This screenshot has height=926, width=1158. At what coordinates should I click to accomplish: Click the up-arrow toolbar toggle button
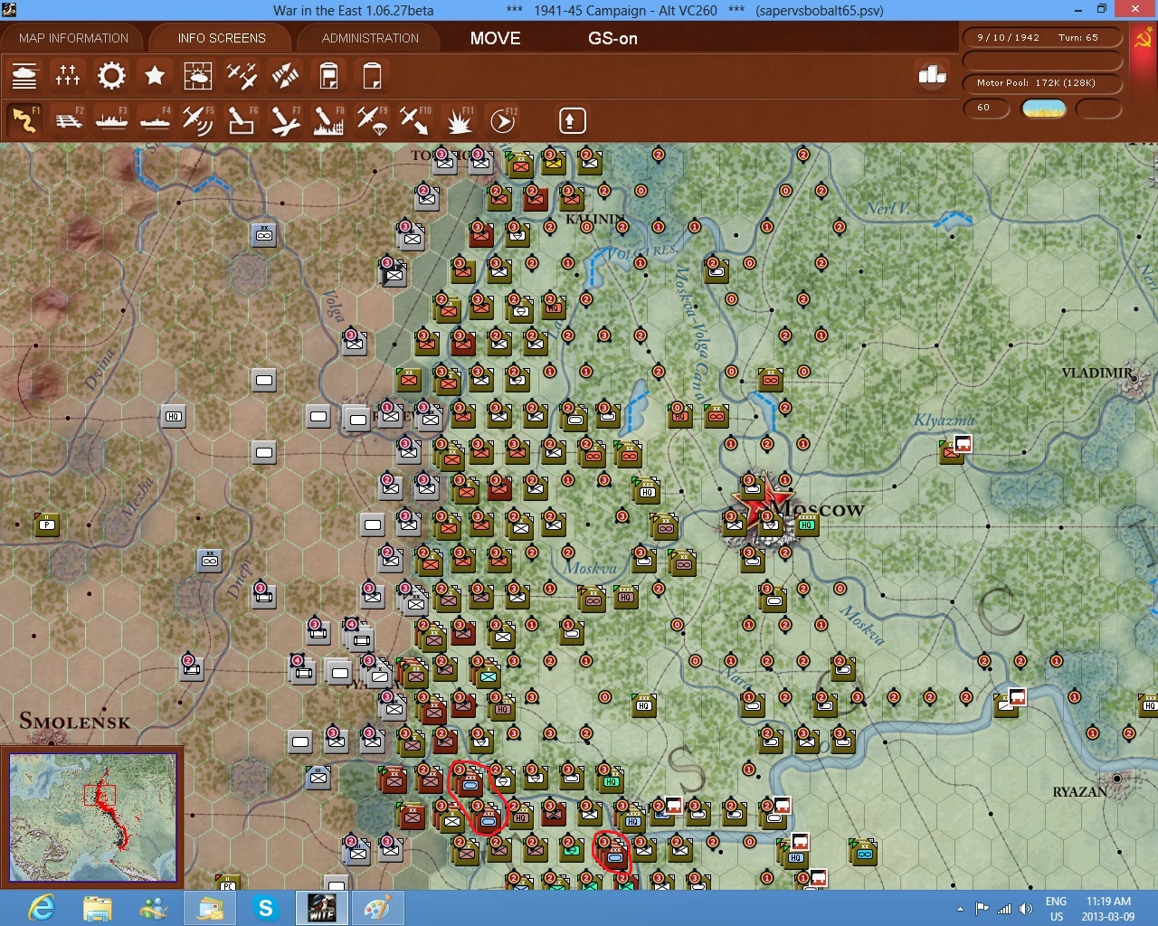(x=572, y=120)
